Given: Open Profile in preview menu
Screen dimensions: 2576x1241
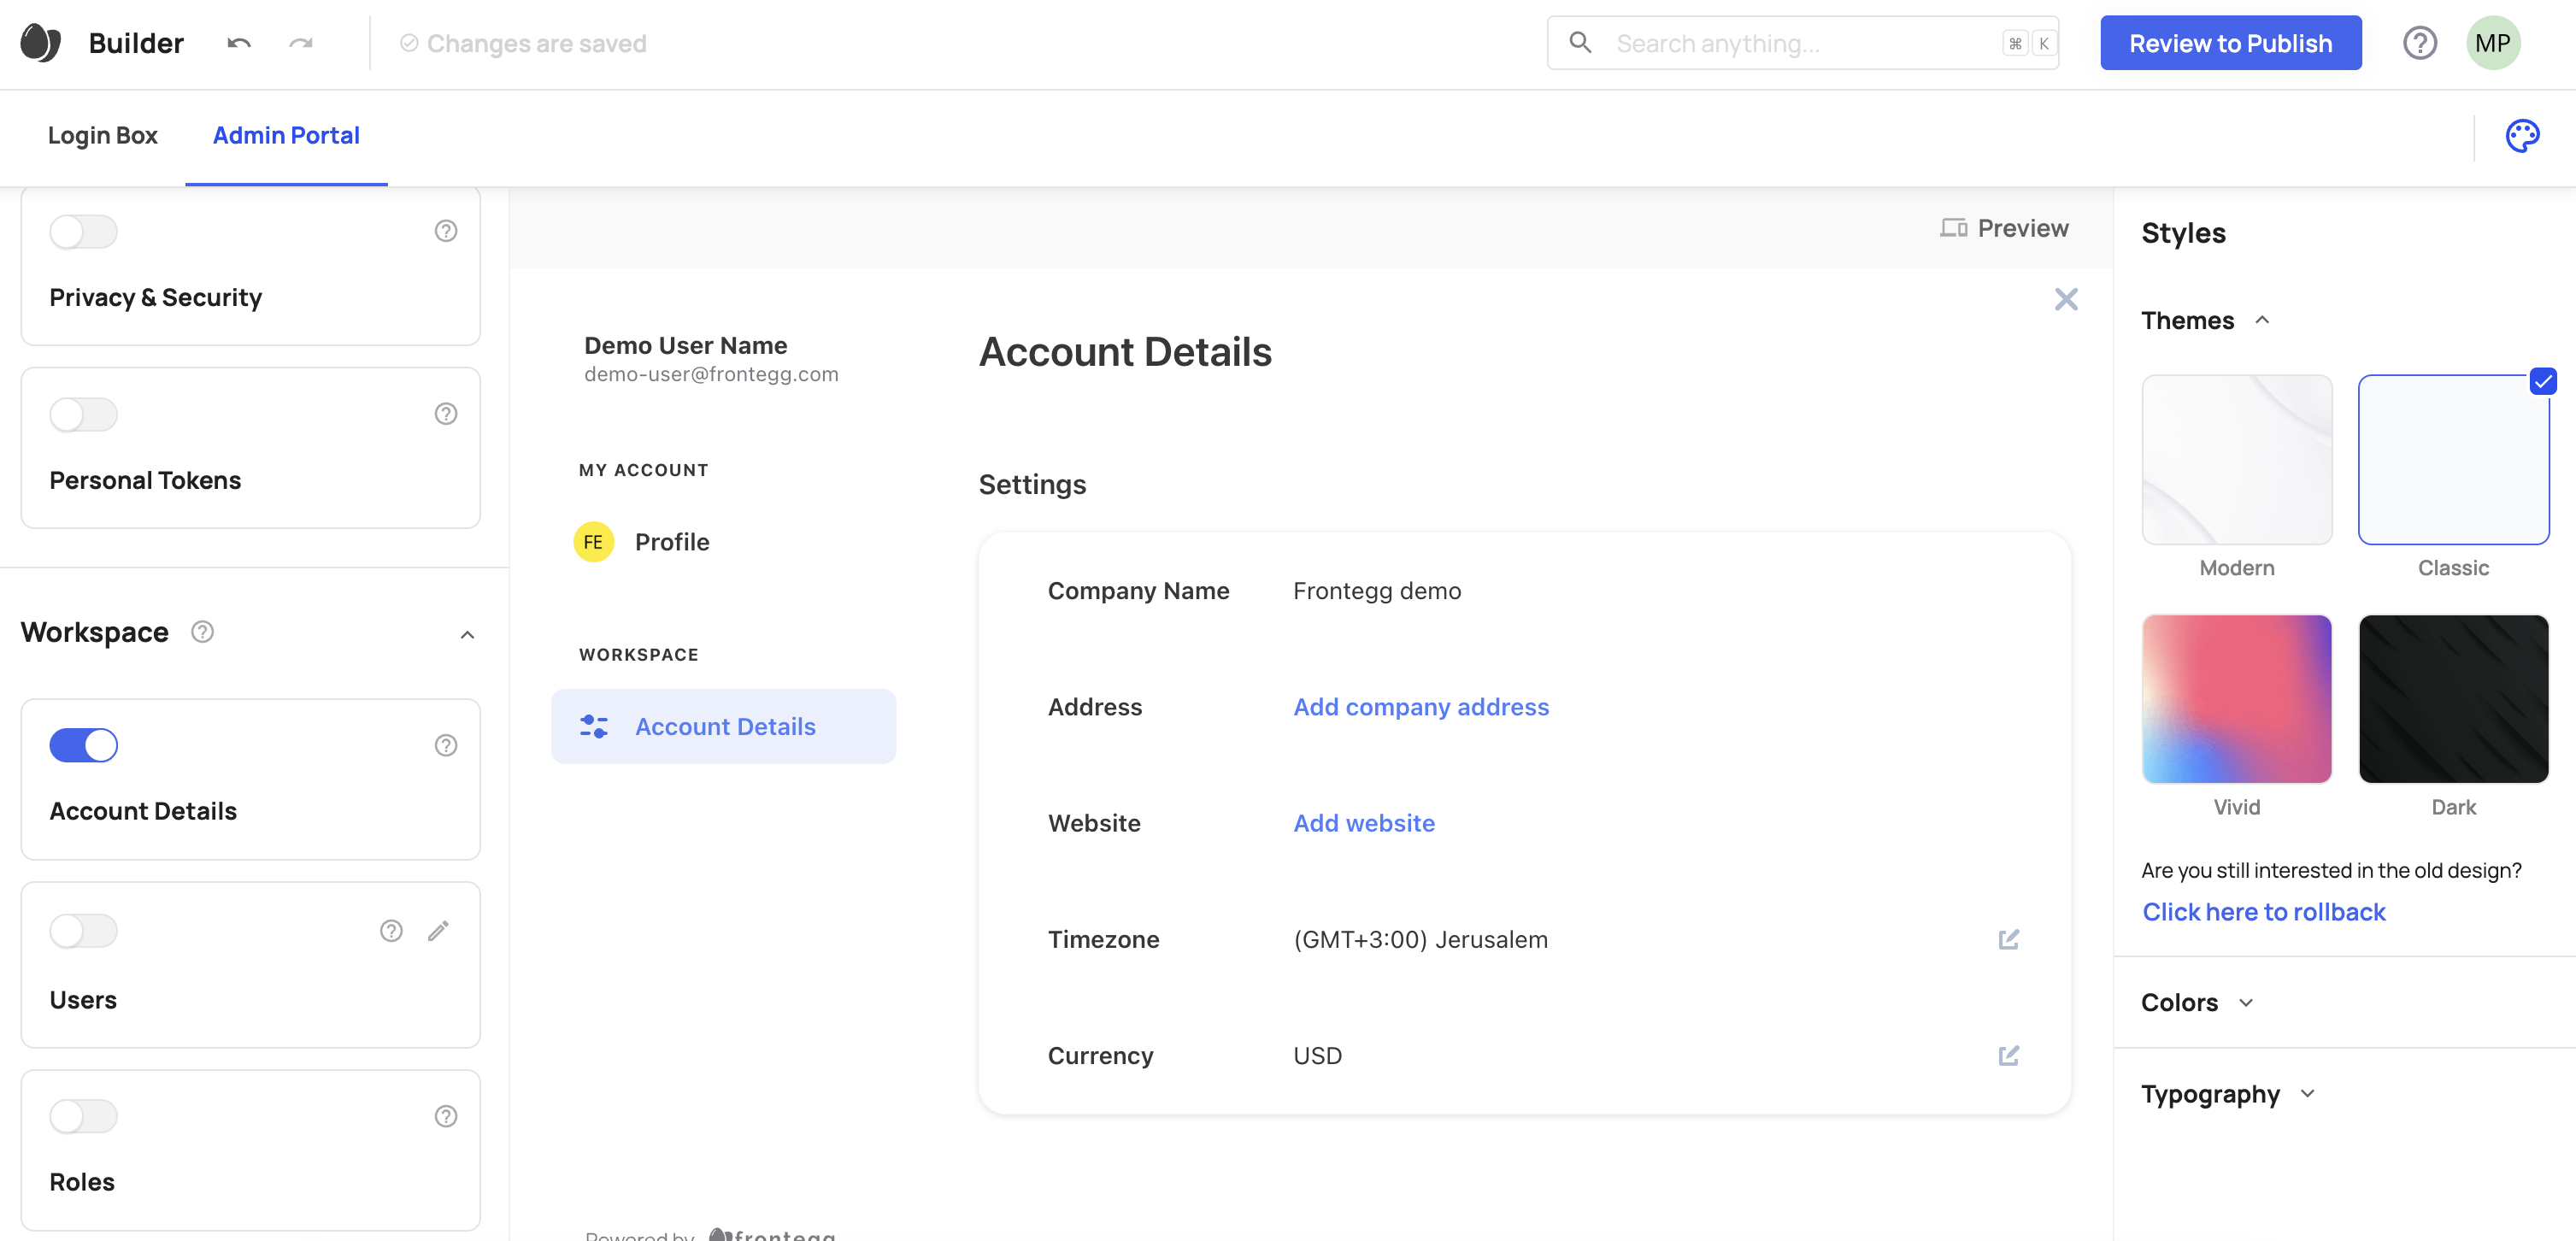Looking at the screenshot, I should (x=671, y=542).
